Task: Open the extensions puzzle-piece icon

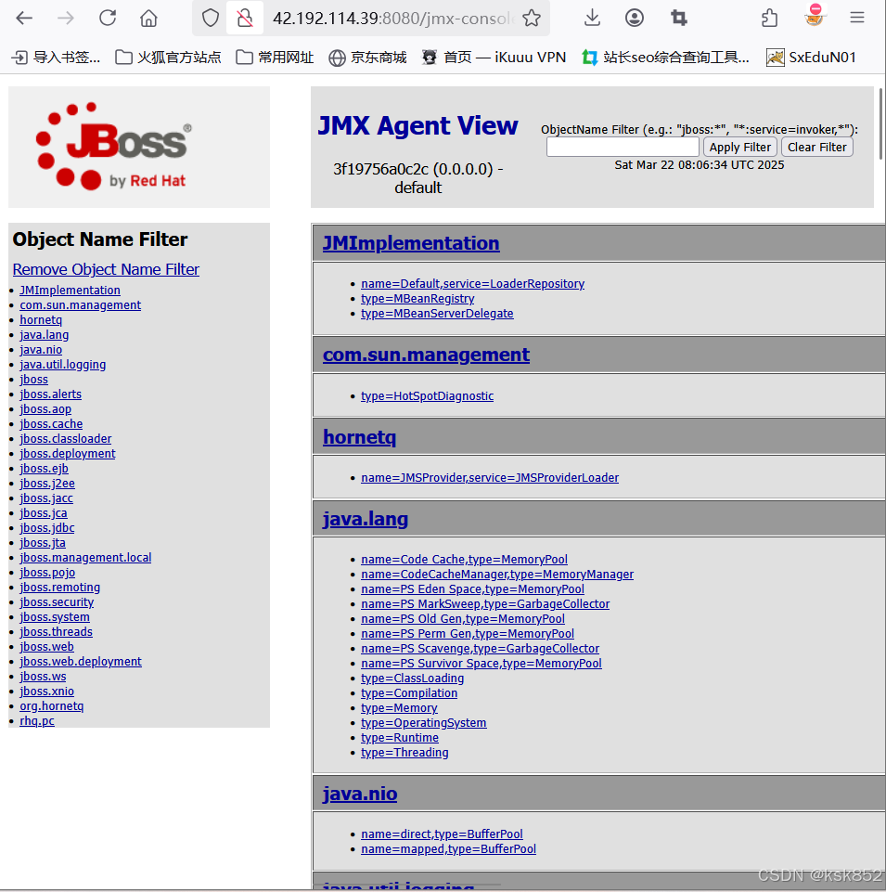Action: pos(768,17)
